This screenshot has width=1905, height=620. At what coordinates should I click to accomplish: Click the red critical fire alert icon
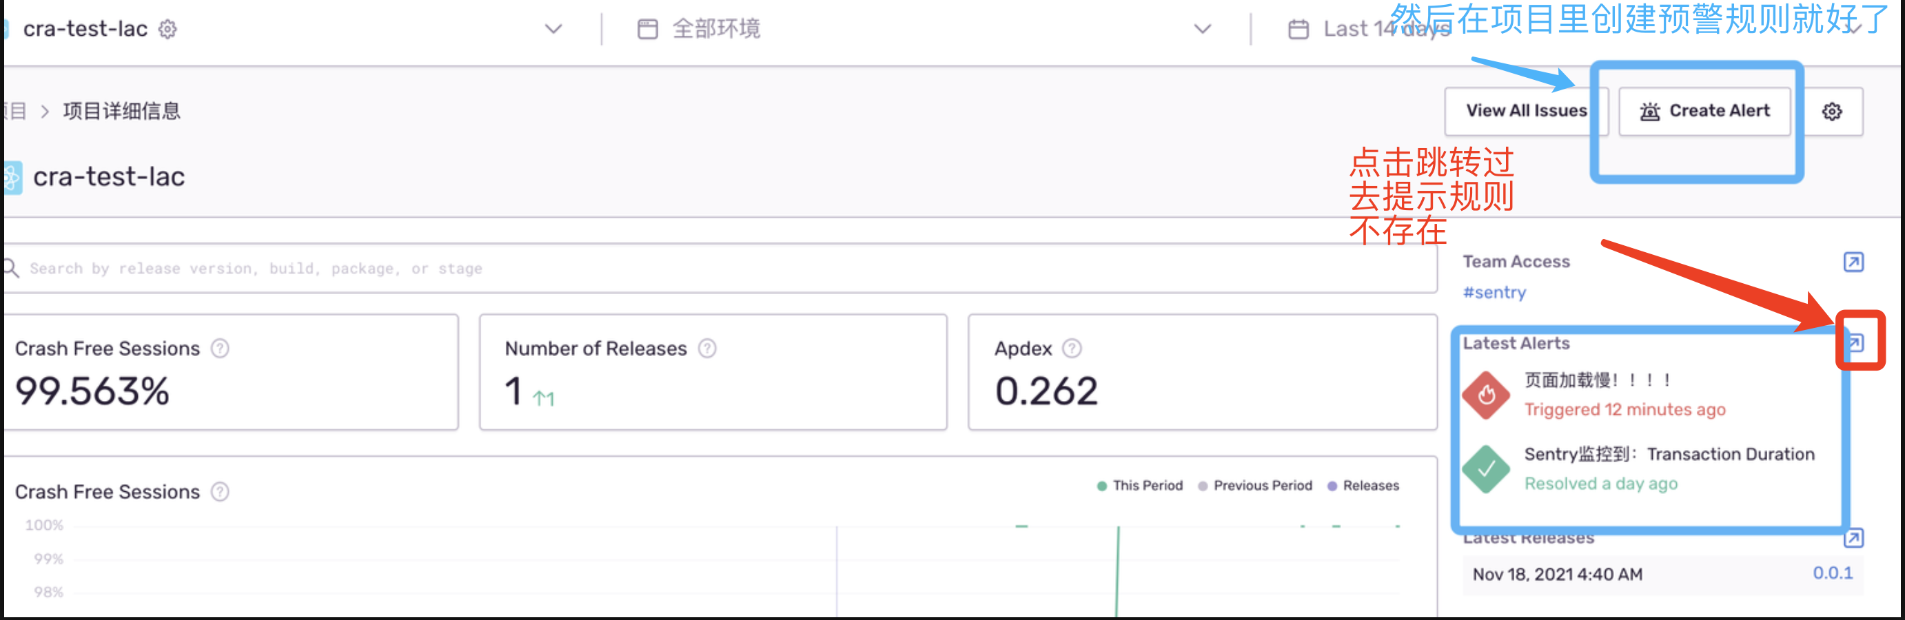tap(1487, 395)
